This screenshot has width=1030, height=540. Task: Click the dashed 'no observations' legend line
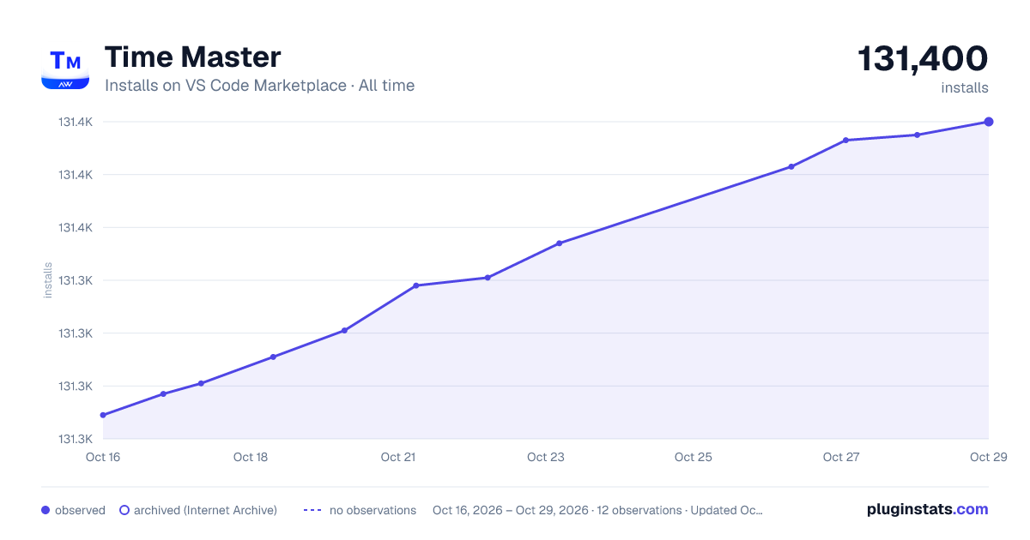[x=312, y=510]
